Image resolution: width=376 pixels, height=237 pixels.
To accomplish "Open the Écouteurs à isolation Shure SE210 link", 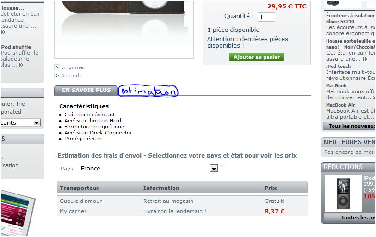I will [x=350, y=18].
